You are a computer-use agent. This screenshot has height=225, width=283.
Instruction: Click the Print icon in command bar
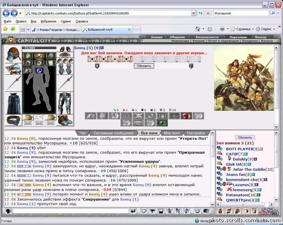[222, 29]
